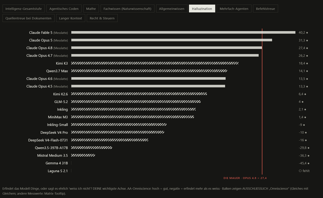This screenshot has height=198, width=323.
Task: Click the Claude Opus 5 bar
Action: (x=171, y=40)
